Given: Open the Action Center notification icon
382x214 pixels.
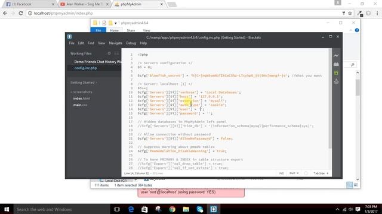Looking at the screenshot, I should [x=358, y=209].
